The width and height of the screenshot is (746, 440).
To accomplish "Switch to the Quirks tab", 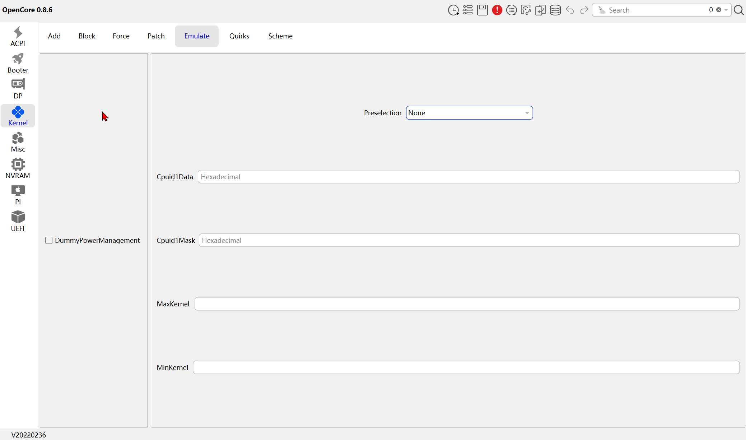I will 239,36.
